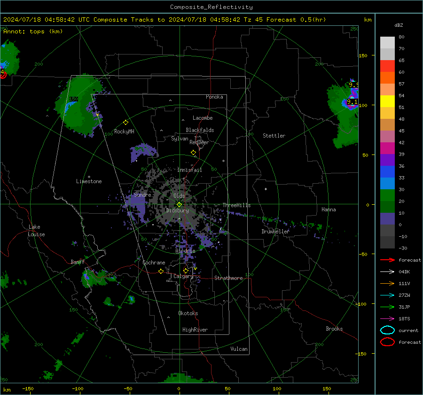Click the Airdrie city label
Screen dimensions: 423x395
[185, 251]
